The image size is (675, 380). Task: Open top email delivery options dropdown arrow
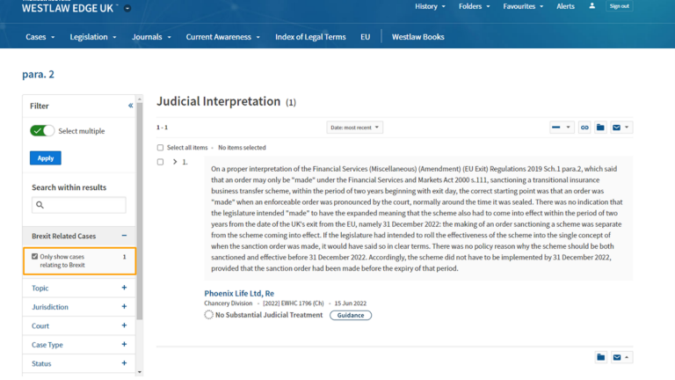[627, 128]
